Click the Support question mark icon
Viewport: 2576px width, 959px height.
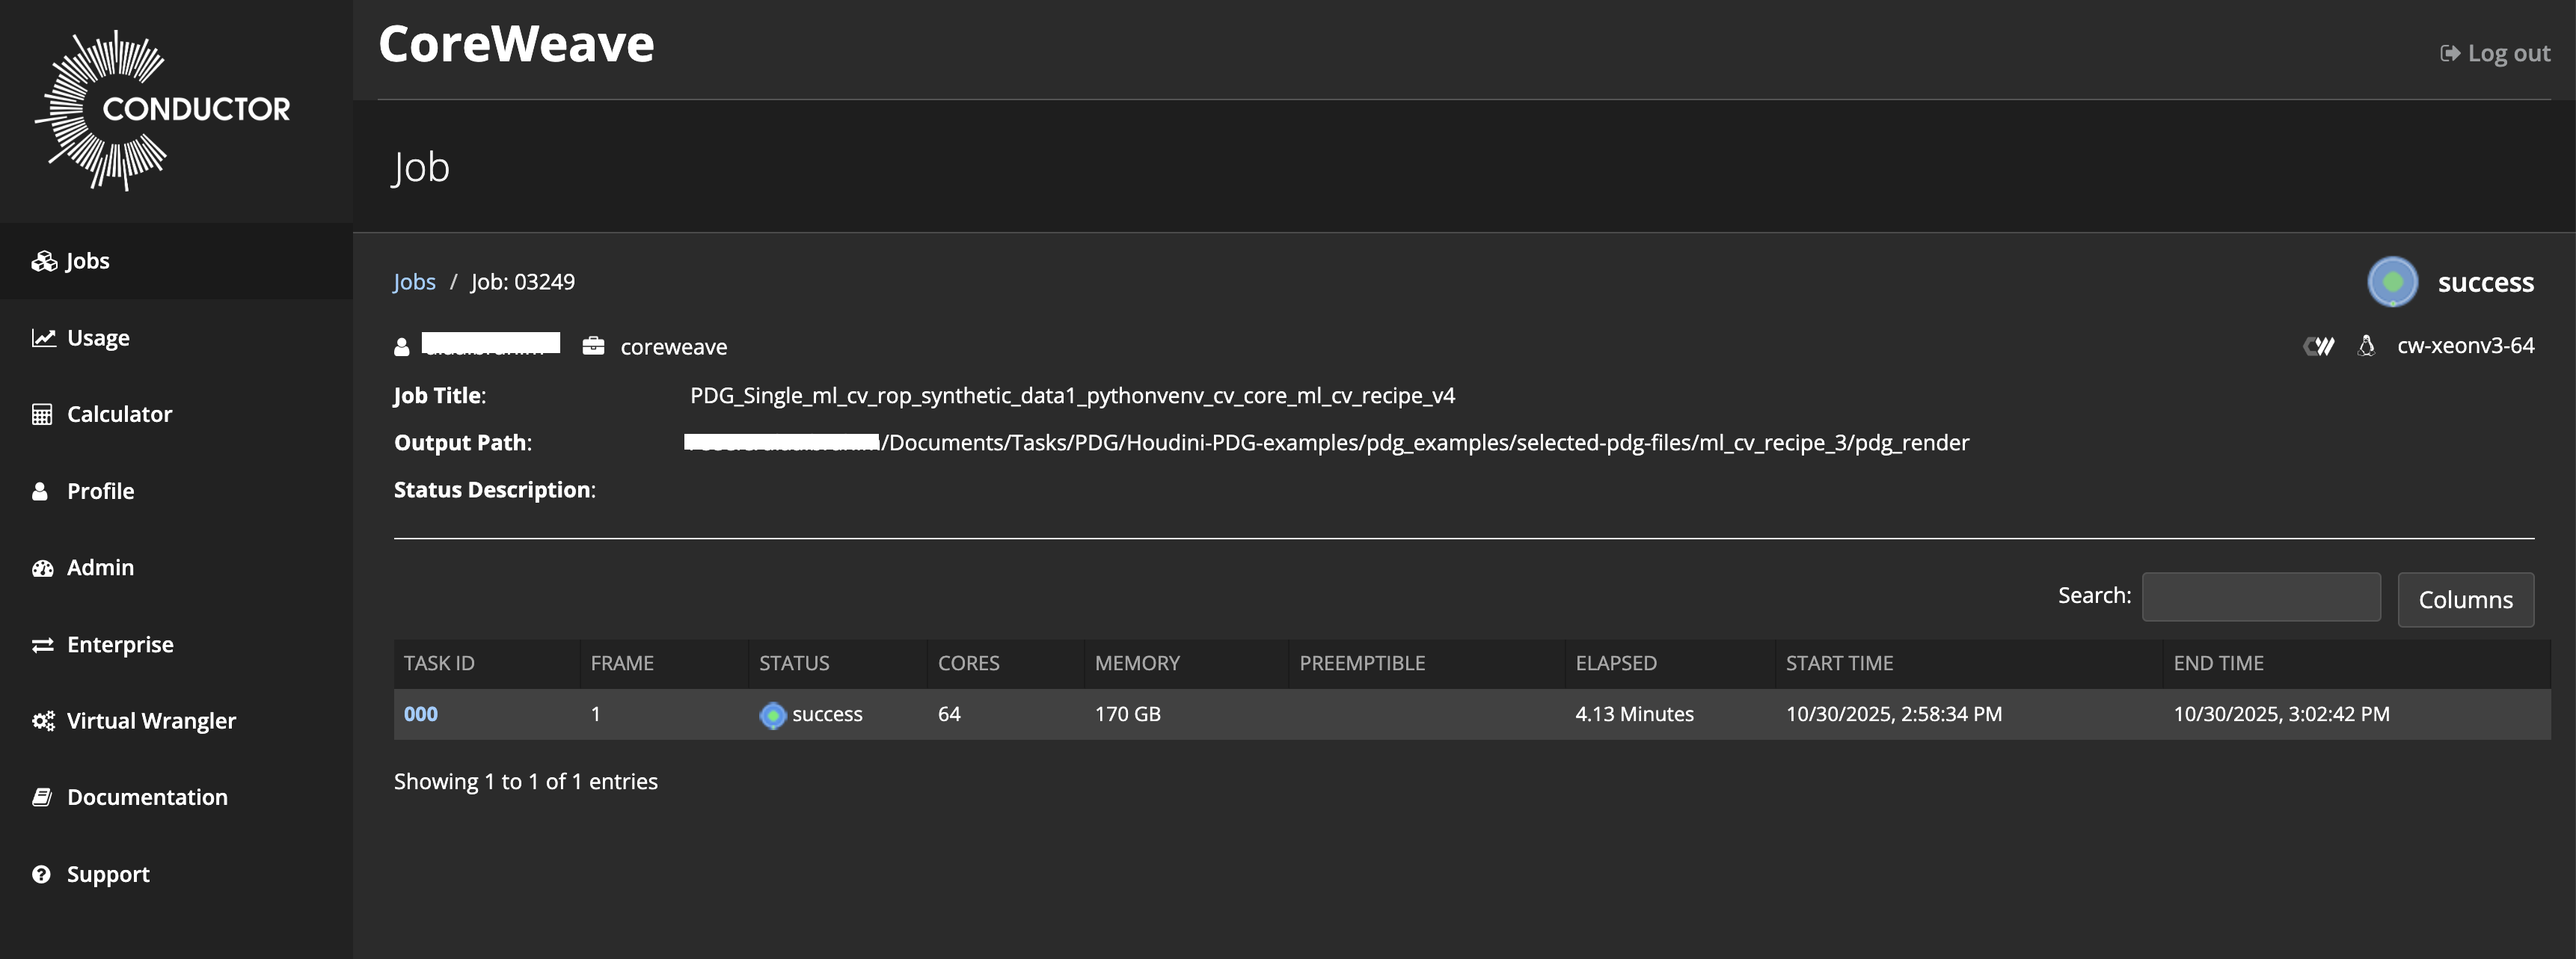coord(41,874)
